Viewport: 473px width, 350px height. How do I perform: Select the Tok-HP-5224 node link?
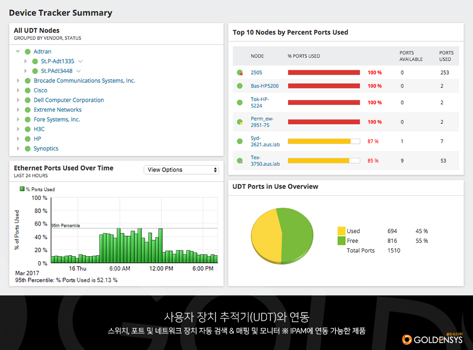260,102
